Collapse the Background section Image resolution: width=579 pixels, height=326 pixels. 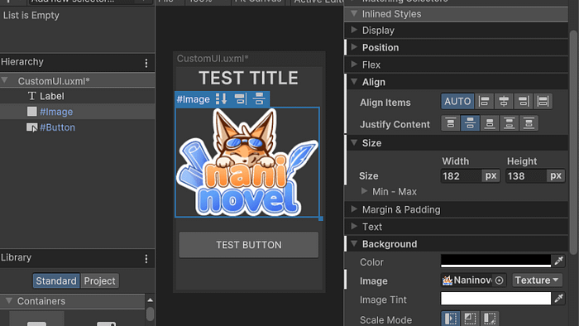coord(354,243)
